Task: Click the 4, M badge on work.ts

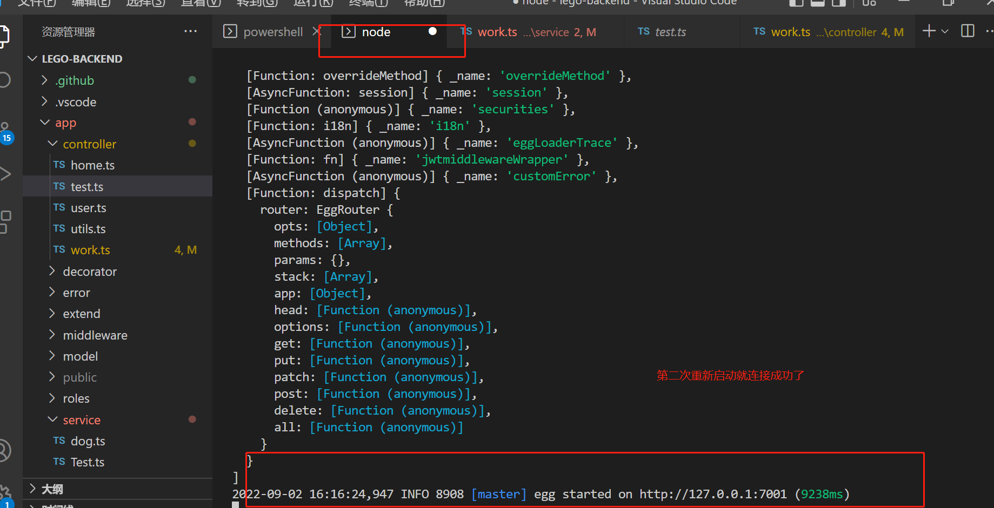Action: coord(185,250)
